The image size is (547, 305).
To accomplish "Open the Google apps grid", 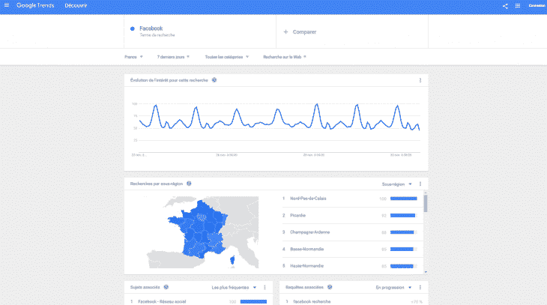I will (x=518, y=6).
